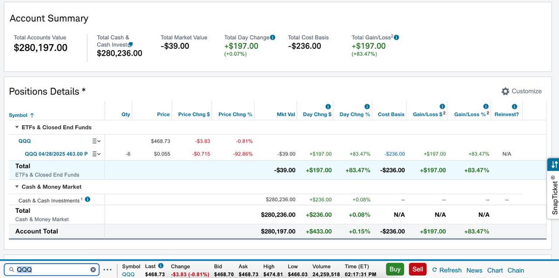This screenshot has height=278, width=559.
Task: Open News for QQQ
Action: tap(474, 270)
